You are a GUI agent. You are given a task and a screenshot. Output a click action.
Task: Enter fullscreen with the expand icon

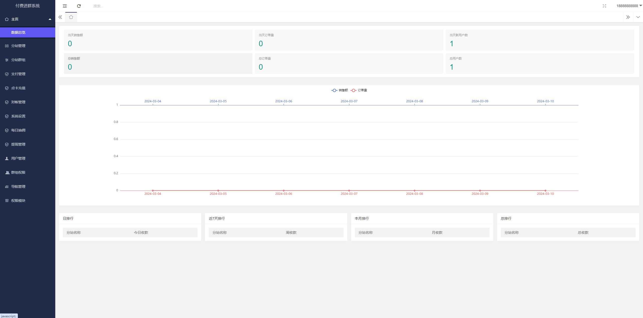pyautogui.click(x=604, y=6)
